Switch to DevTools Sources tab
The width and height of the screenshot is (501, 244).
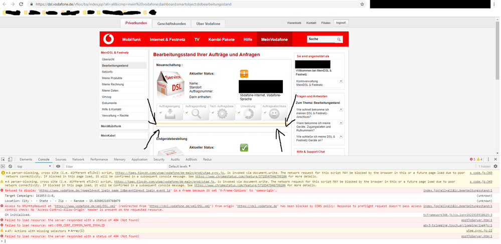click(x=61, y=159)
